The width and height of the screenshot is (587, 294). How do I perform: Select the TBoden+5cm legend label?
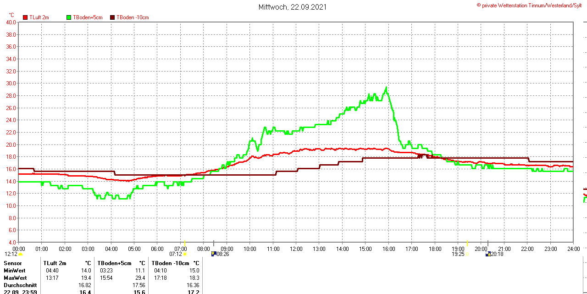tap(88, 17)
